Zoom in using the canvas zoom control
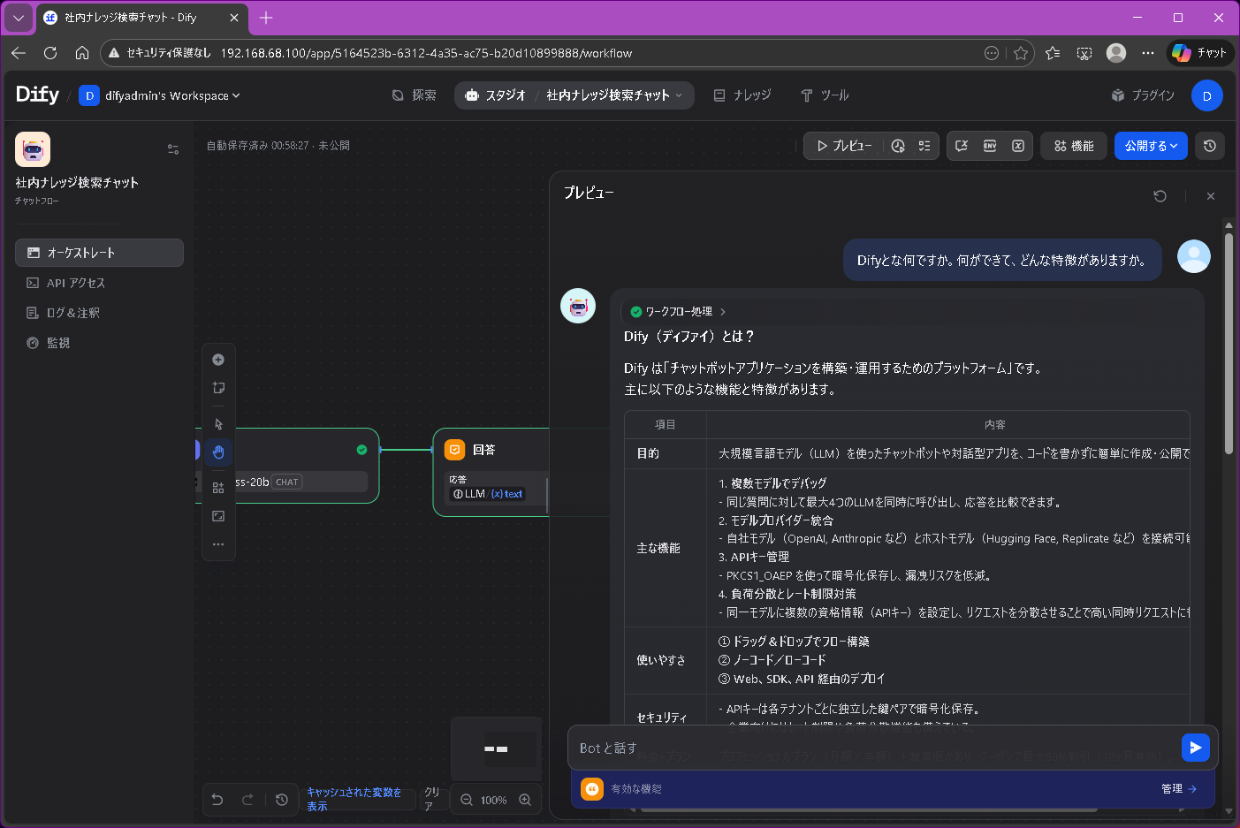The width and height of the screenshot is (1240, 828). click(x=525, y=800)
